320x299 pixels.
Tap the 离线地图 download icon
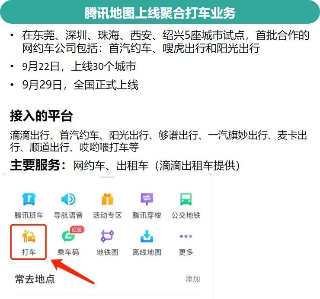(147, 236)
